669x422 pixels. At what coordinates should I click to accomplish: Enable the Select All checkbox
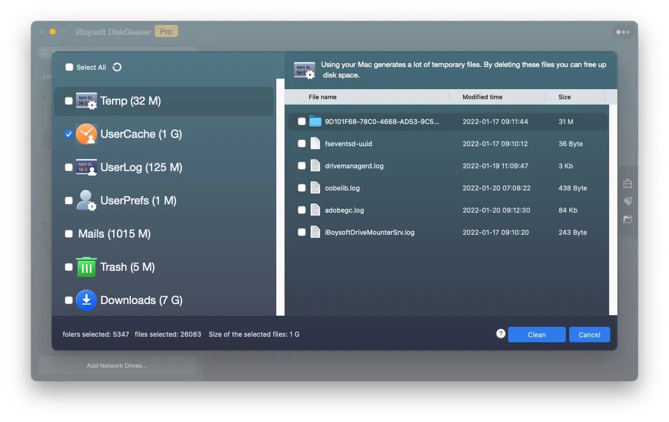click(x=69, y=66)
